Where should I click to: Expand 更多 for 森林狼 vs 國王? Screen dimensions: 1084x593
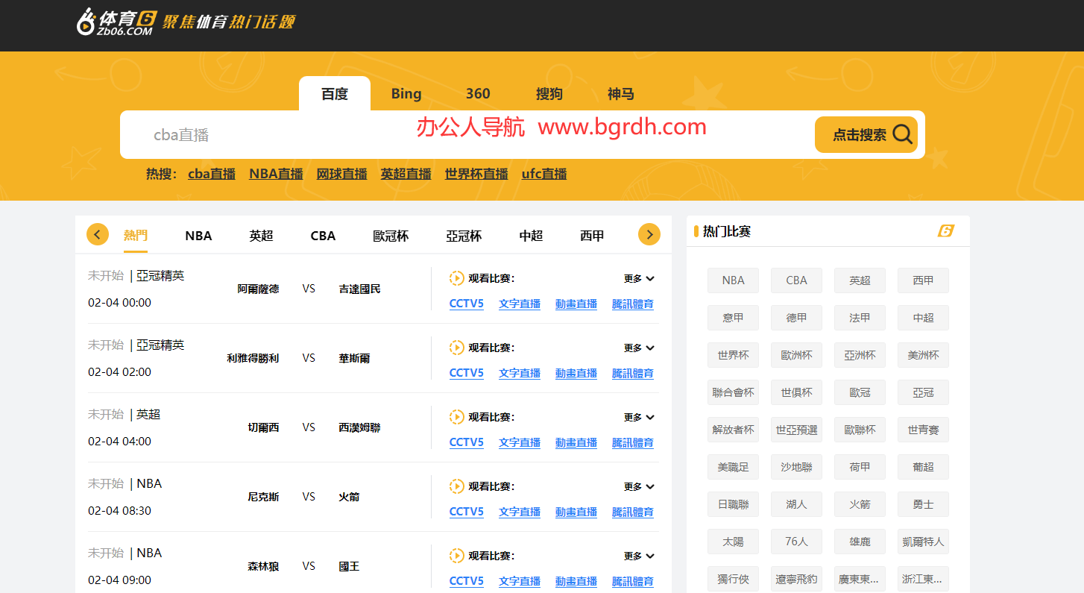tap(639, 556)
